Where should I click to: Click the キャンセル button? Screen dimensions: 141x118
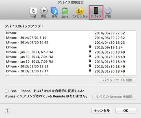(102, 111)
